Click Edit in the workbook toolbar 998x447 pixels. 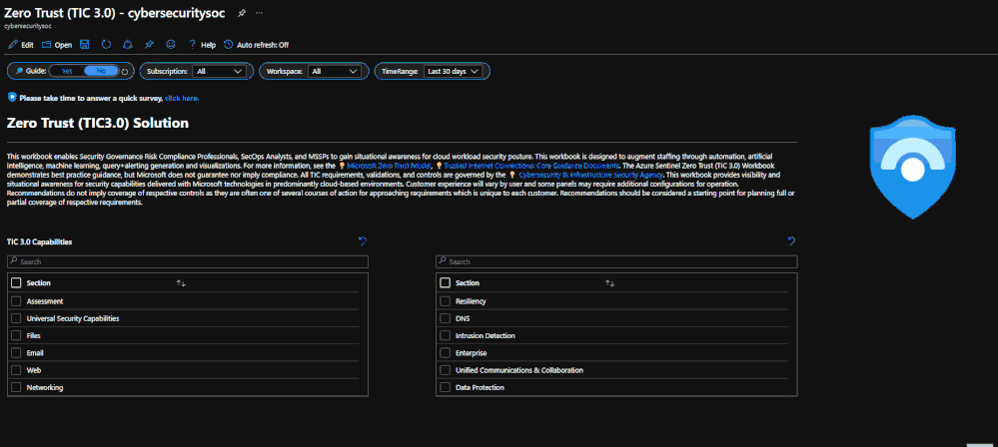(21, 45)
